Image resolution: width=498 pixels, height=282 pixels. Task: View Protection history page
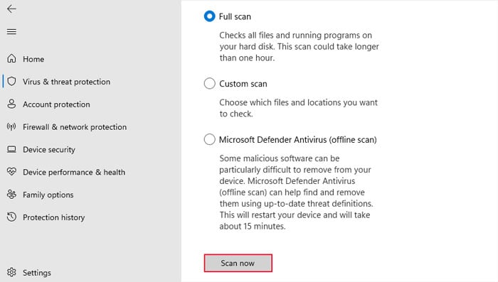point(53,217)
